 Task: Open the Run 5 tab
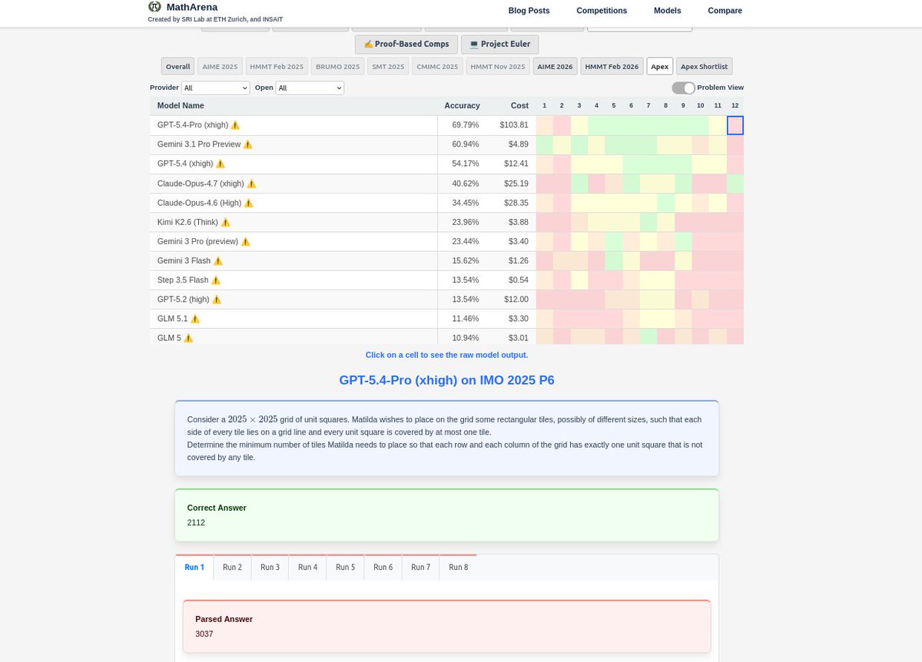tap(345, 567)
